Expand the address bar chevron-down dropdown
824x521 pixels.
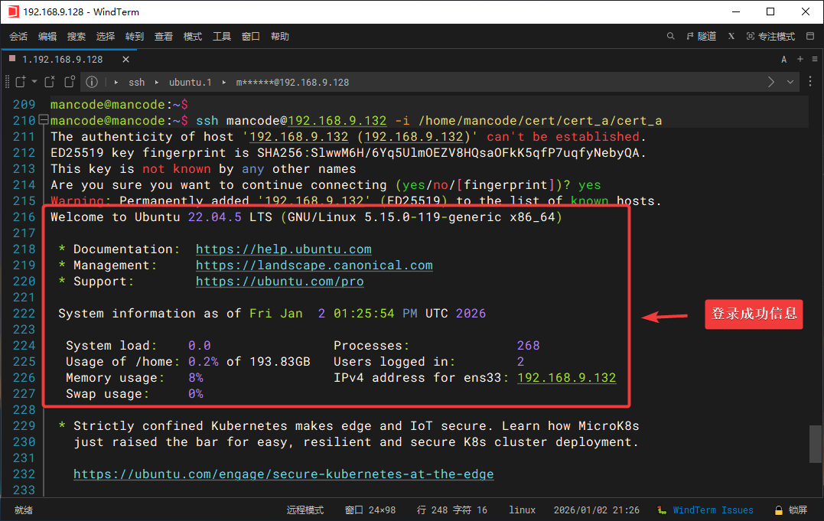coord(790,82)
